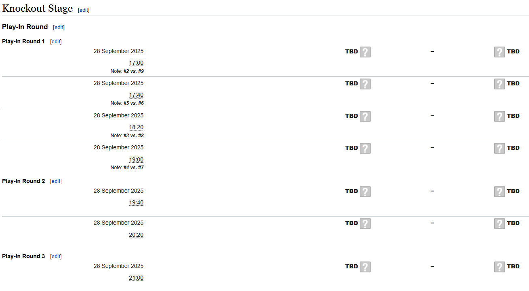Click left team placeholder icon for 17:40 match

coord(365,84)
